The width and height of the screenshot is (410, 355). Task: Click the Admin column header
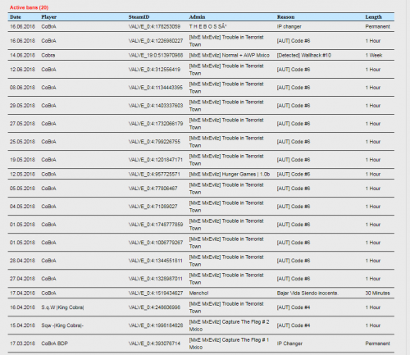pyautogui.click(x=197, y=17)
